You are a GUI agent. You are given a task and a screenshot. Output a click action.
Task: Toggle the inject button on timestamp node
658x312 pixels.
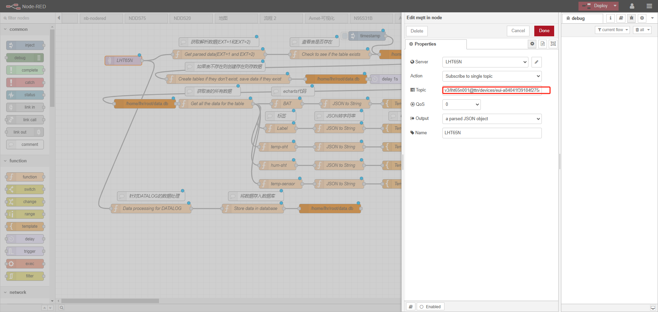click(345, 36)
